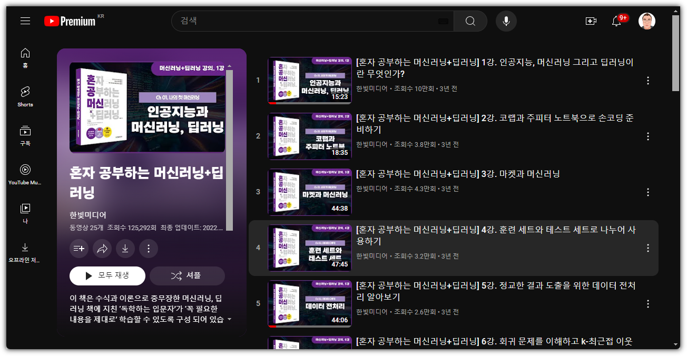Viewport: 687px width, 356px height.
Task: Play the 5강 데이터 전처리 thumbnail
Action: [x=310, y=304]
